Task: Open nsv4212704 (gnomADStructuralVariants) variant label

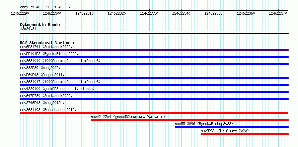Action: pyautogui.click(x=128, y=117)
